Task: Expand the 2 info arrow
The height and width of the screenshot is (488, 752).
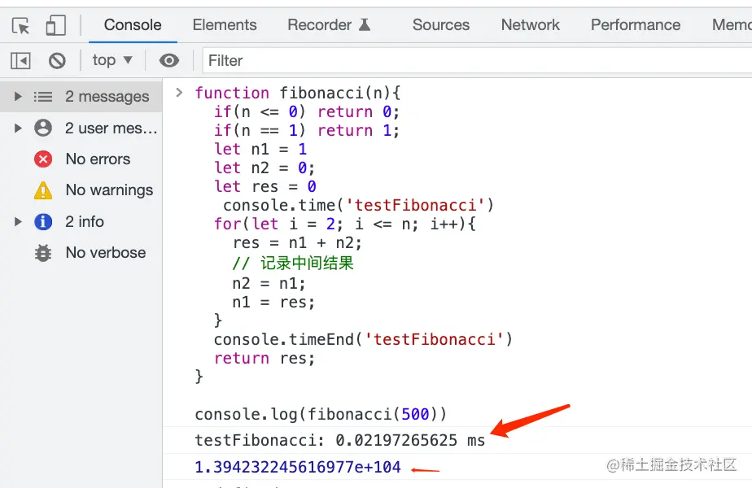Action: (18, 222)
